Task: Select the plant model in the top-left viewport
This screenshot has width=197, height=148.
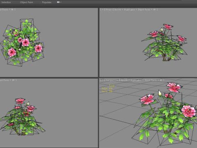Action: pyautogui.click(x=22, y=42)
